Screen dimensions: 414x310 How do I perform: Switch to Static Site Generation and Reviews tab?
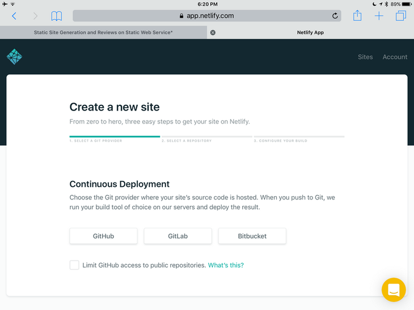[x=103, y=32]
